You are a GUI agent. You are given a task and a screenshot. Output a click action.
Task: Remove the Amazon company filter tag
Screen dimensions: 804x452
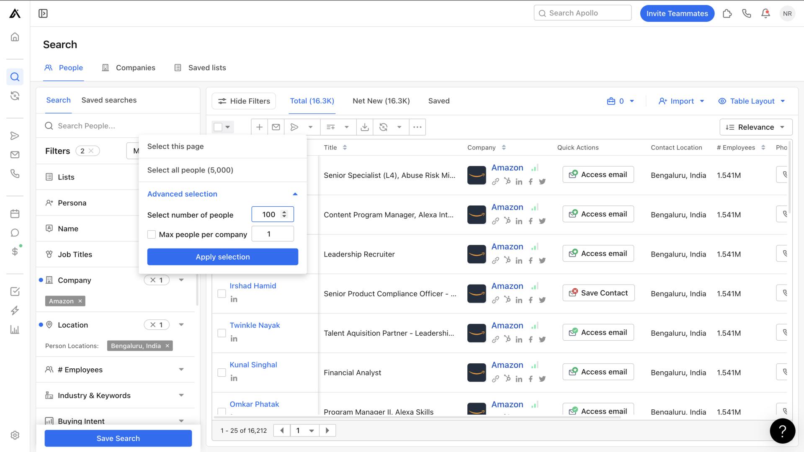pyautogui.click(x=80, y=301)
